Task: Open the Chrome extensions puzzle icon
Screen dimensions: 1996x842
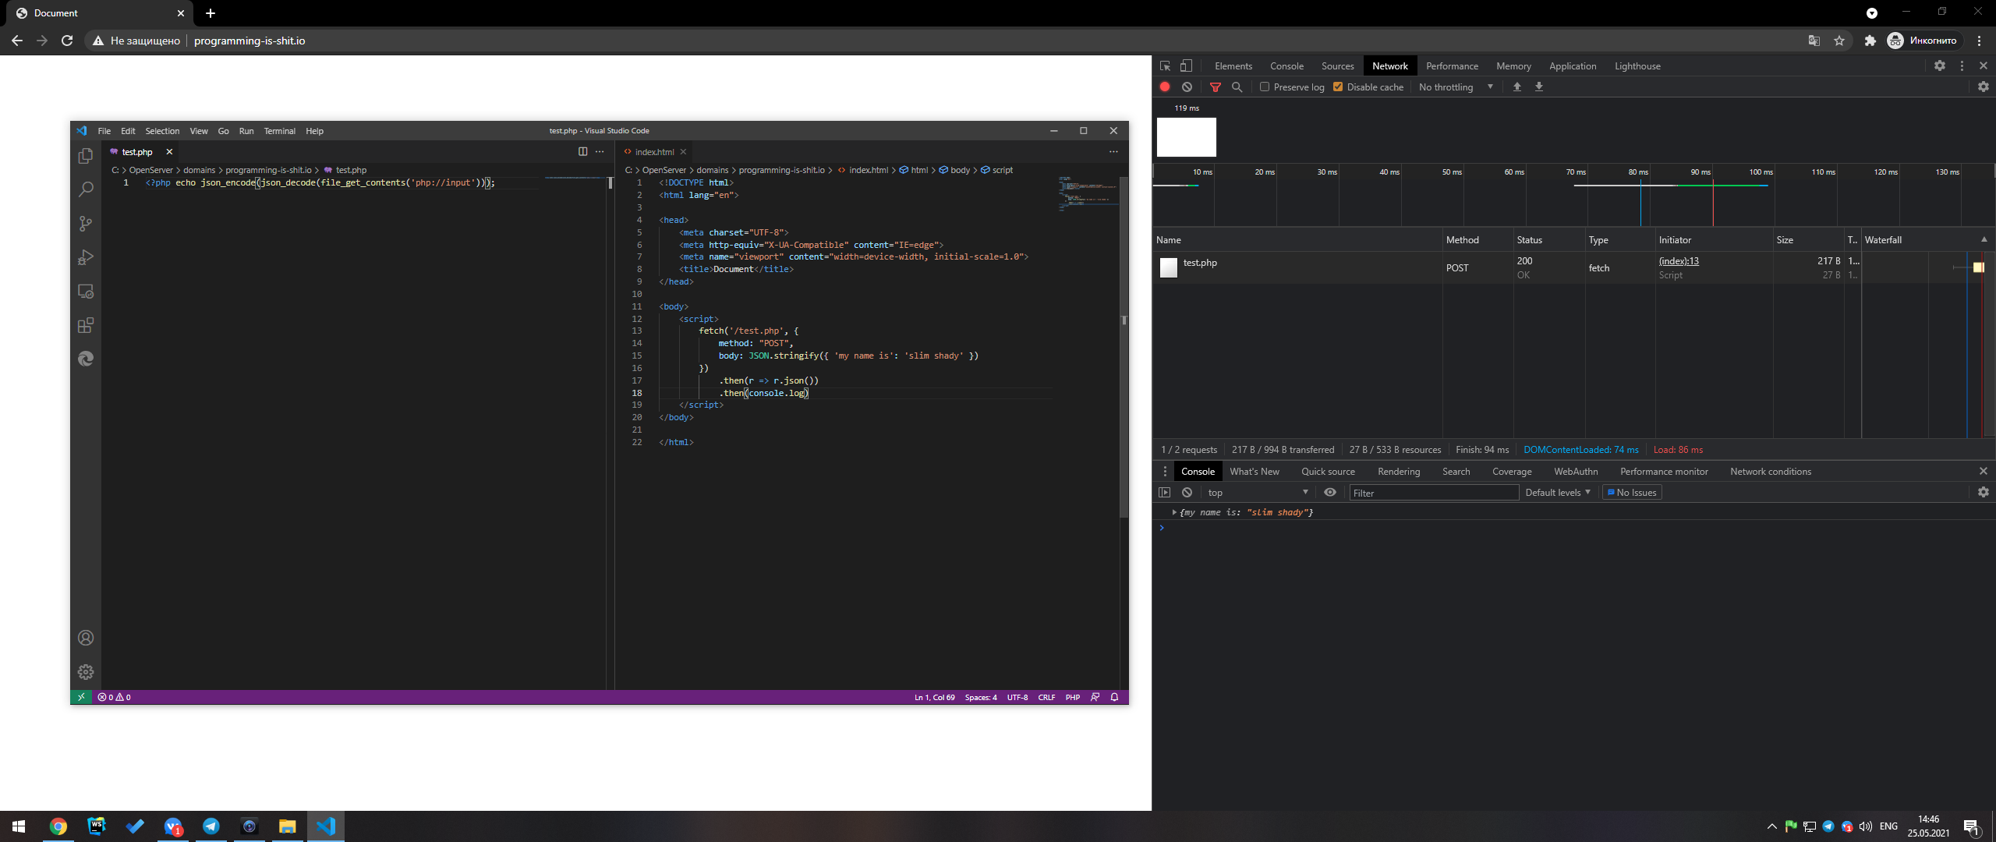Action: coord(1870,41)
